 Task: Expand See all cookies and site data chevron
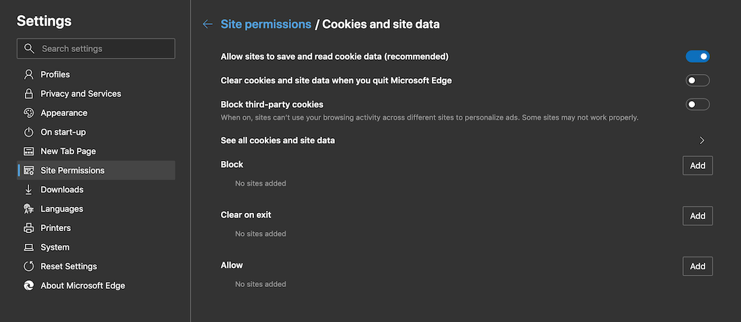click(702, 141)
